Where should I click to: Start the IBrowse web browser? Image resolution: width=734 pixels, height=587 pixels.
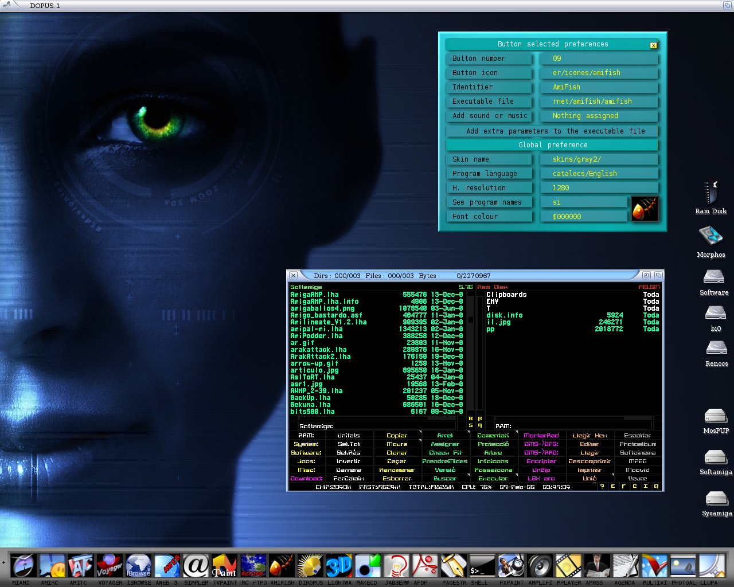point(138,565)
